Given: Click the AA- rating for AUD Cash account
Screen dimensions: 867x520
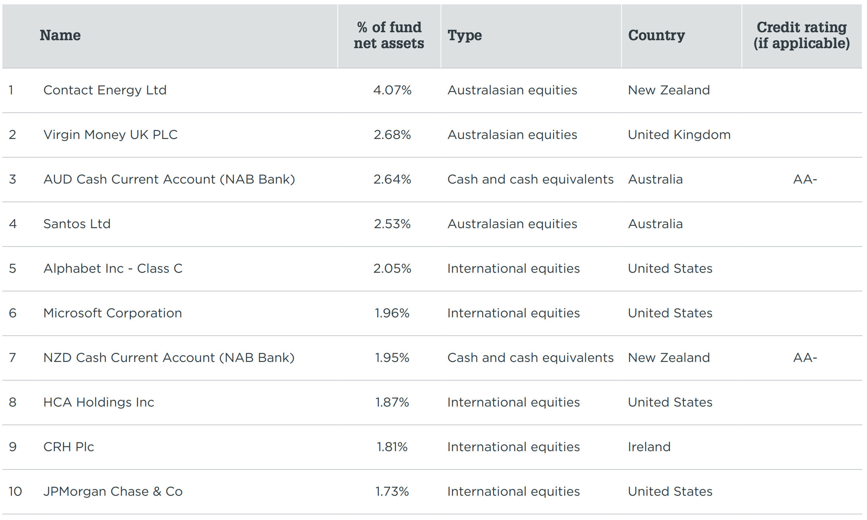Looking at the screenshot, I should coord(805,180).
